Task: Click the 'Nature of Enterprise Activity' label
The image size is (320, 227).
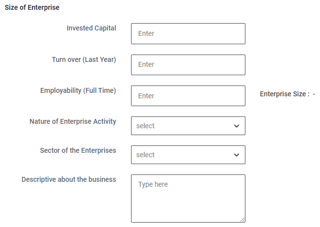Action: [73, 121]
